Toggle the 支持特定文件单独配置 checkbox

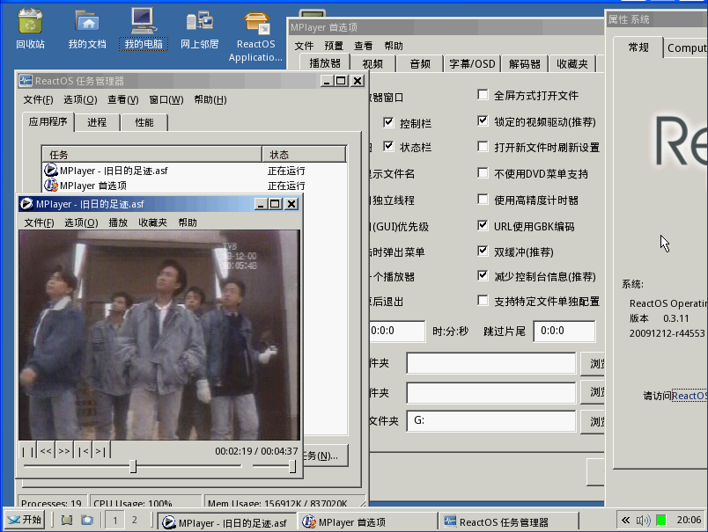(x=483, y=300)
